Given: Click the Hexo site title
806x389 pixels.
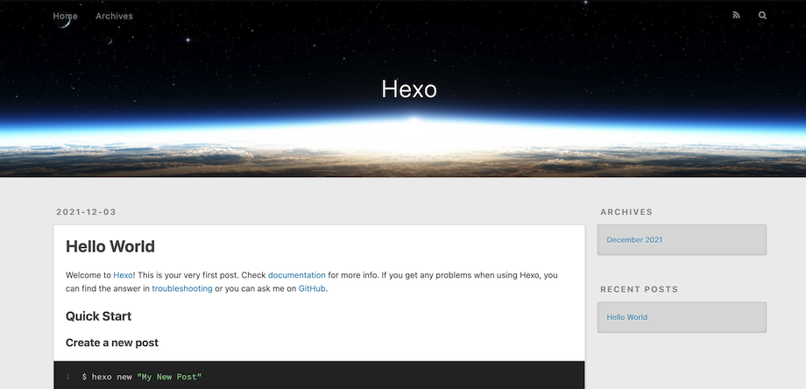Looking at the screenshot, I should [408, 88].
